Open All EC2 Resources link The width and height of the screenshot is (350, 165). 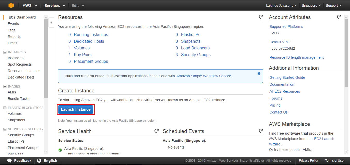285,91
